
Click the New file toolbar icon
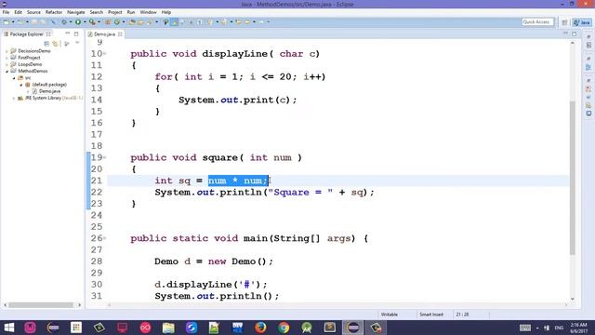pos(7,22)
